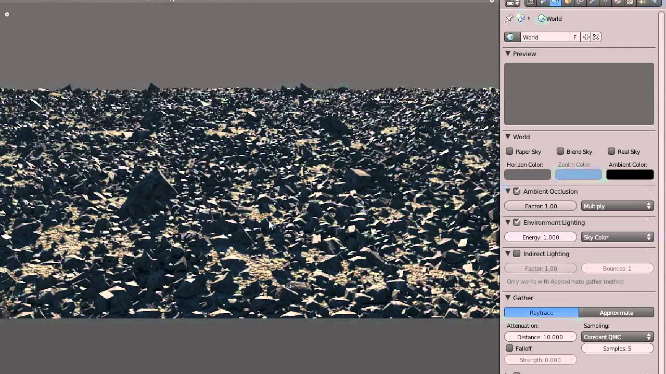The width and height of the screenshot is (666, 374).
Task: Disable the Ambient Occlusion checkbox
Action: click(517, 192)
